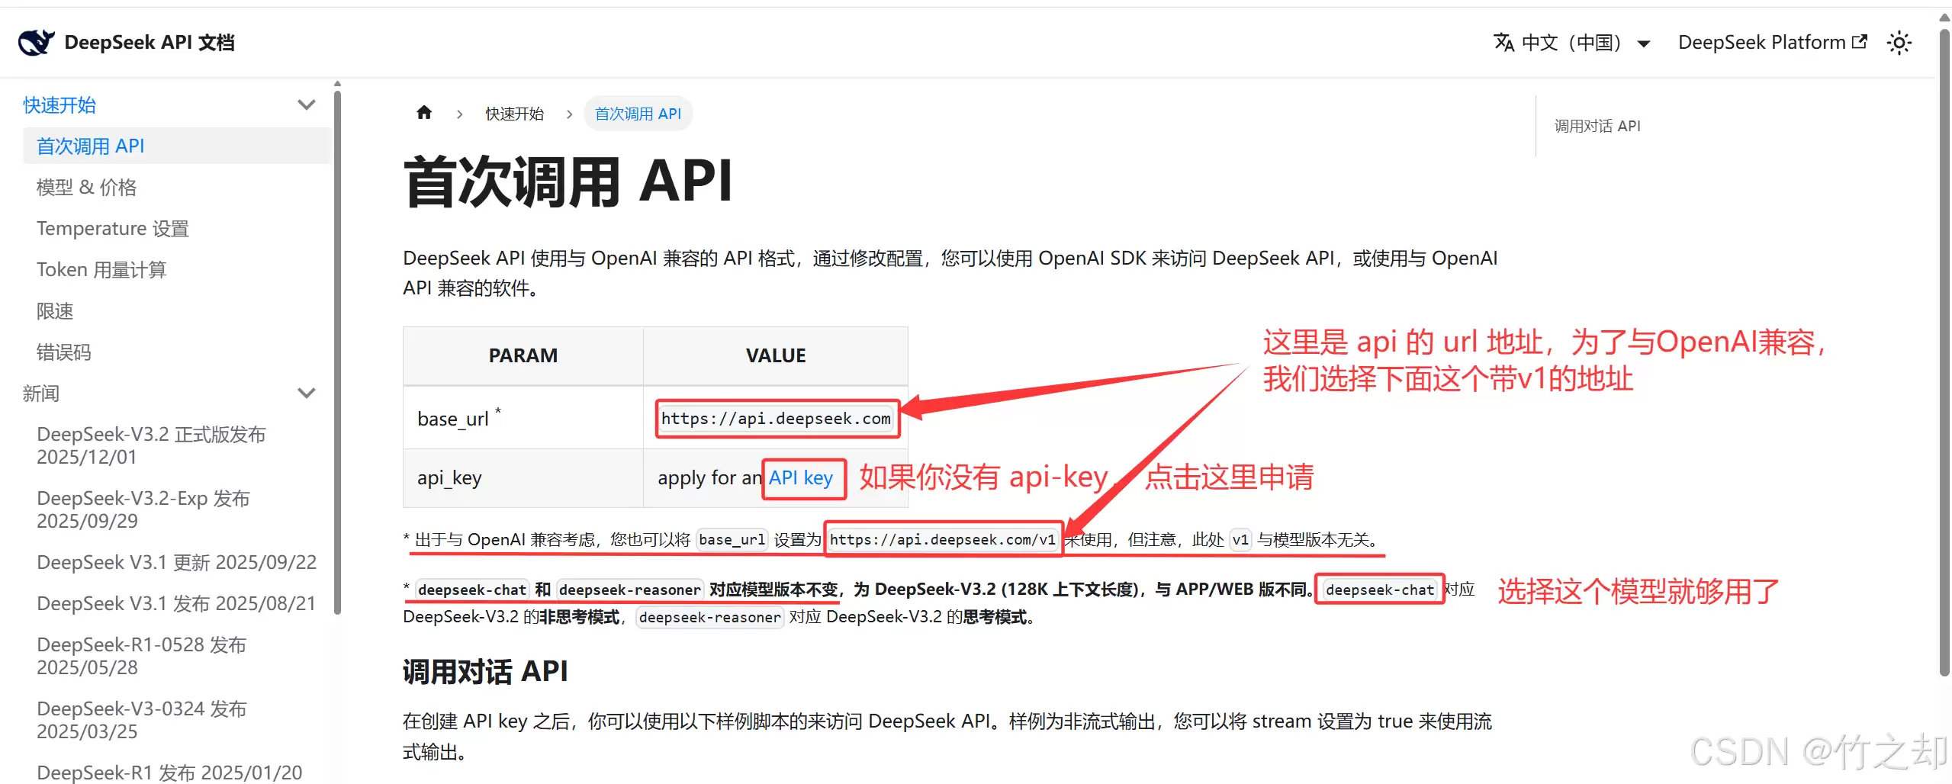Click the 快速开始 breadcrumb item
The height and width of the screenshot is (784, 1952).
[514, 113]
